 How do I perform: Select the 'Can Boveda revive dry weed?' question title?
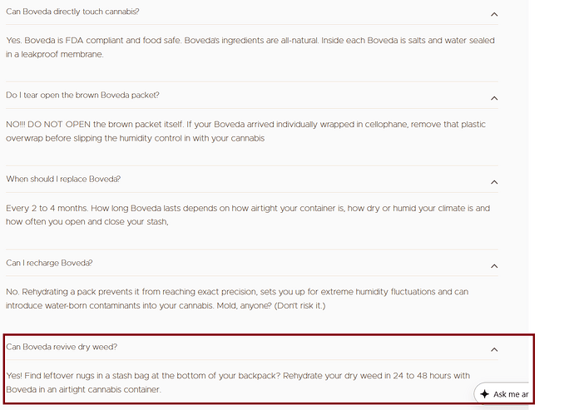click(x=62, y=347)
